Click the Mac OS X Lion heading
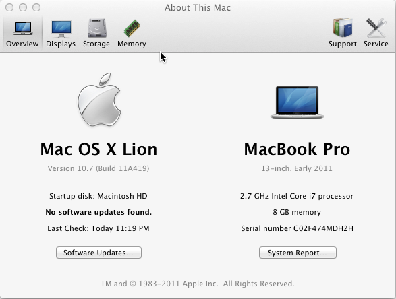This screenshot has height=299, width=396. point(98,149)
